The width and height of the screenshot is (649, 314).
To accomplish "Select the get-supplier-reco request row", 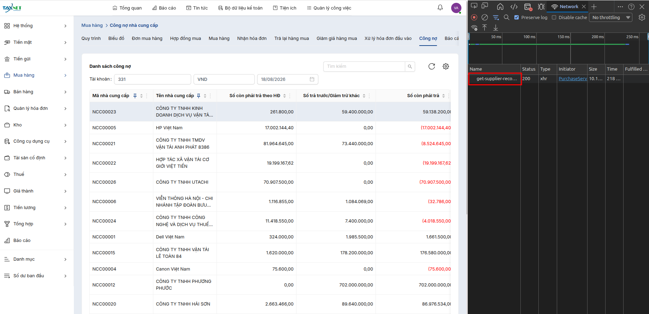I will click(x=495, y=79).
